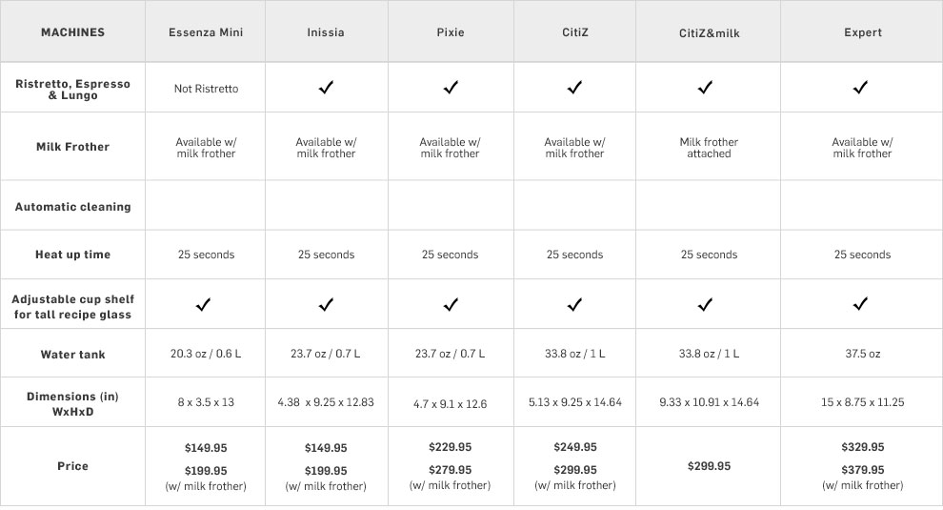Click the Expert Ristretto checkmark
943x510 pixels.
[x=861, y=88]
